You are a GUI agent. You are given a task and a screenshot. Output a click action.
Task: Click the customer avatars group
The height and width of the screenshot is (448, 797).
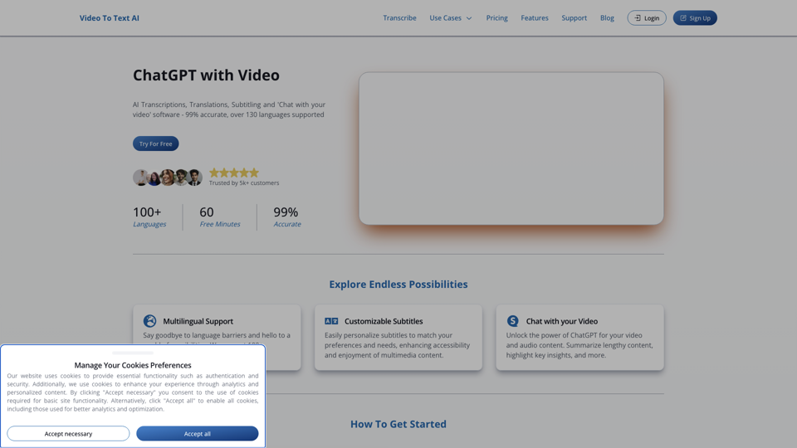coord(168,178)
